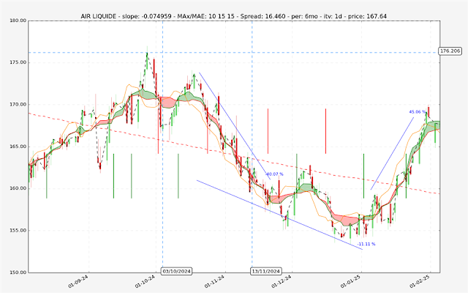
Task: Click the -11.11 % channel annotation
Action: point(366,244)
